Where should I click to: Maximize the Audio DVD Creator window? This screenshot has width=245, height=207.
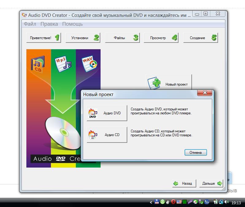pyautogui.click(x=206, y=14)
